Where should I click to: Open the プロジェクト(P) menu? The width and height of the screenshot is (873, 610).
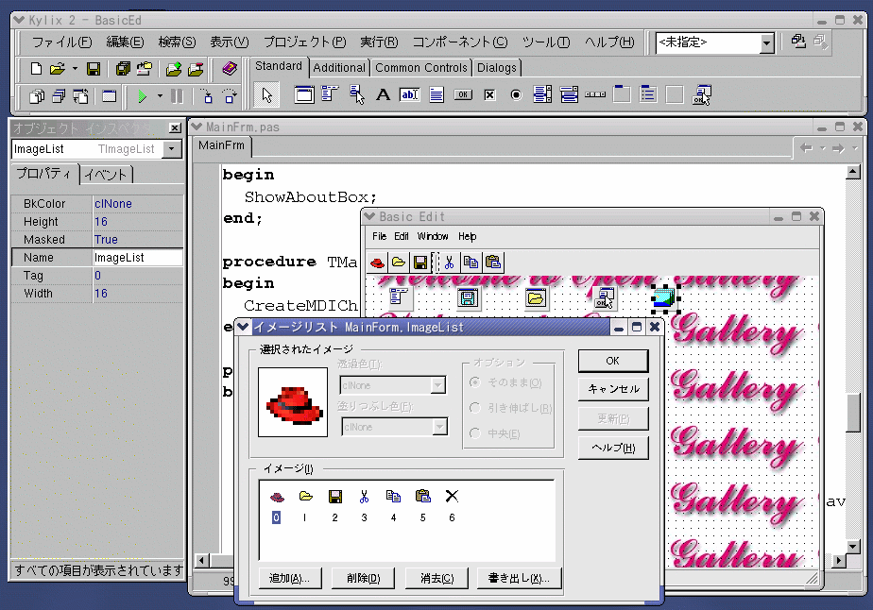click(x=305, y=42)
